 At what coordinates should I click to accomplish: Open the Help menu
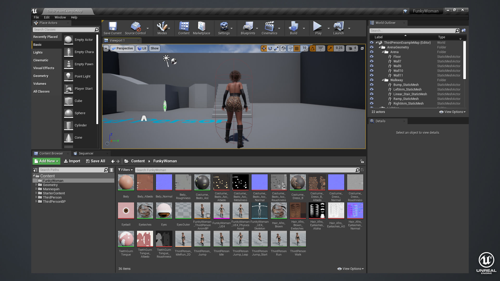coord(74,17)
